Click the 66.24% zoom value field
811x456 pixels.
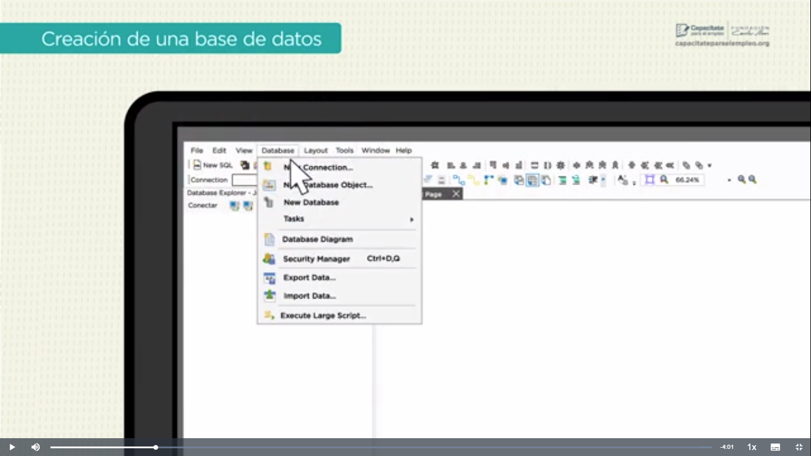point(688,180)
